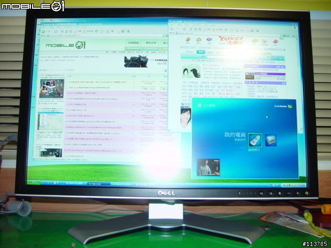
Task: Click the Stop icon in Yahoo browser toolbar
Action: (191, 29)
